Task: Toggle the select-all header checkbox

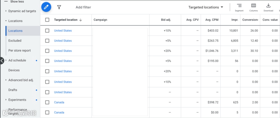Action: [x=47, y=20]
